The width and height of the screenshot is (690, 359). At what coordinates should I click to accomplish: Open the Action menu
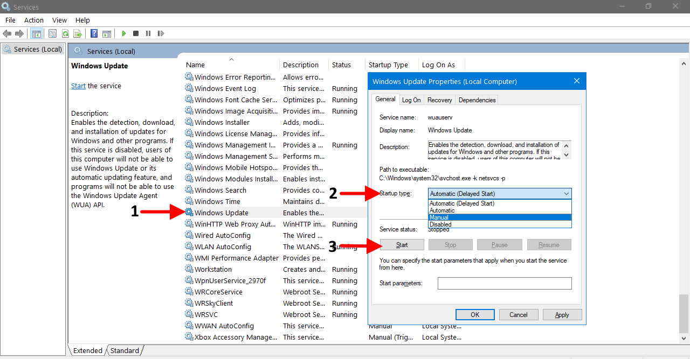pos(33,20)
